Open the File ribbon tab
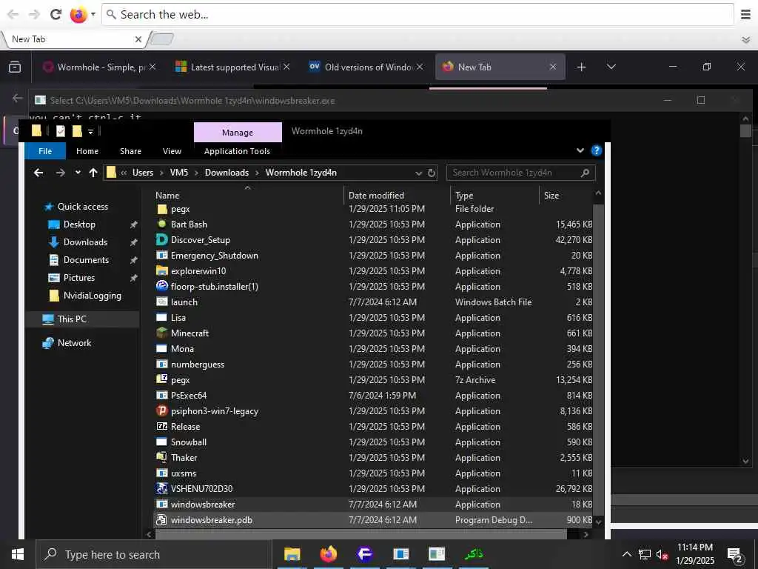 coord(45,151)
